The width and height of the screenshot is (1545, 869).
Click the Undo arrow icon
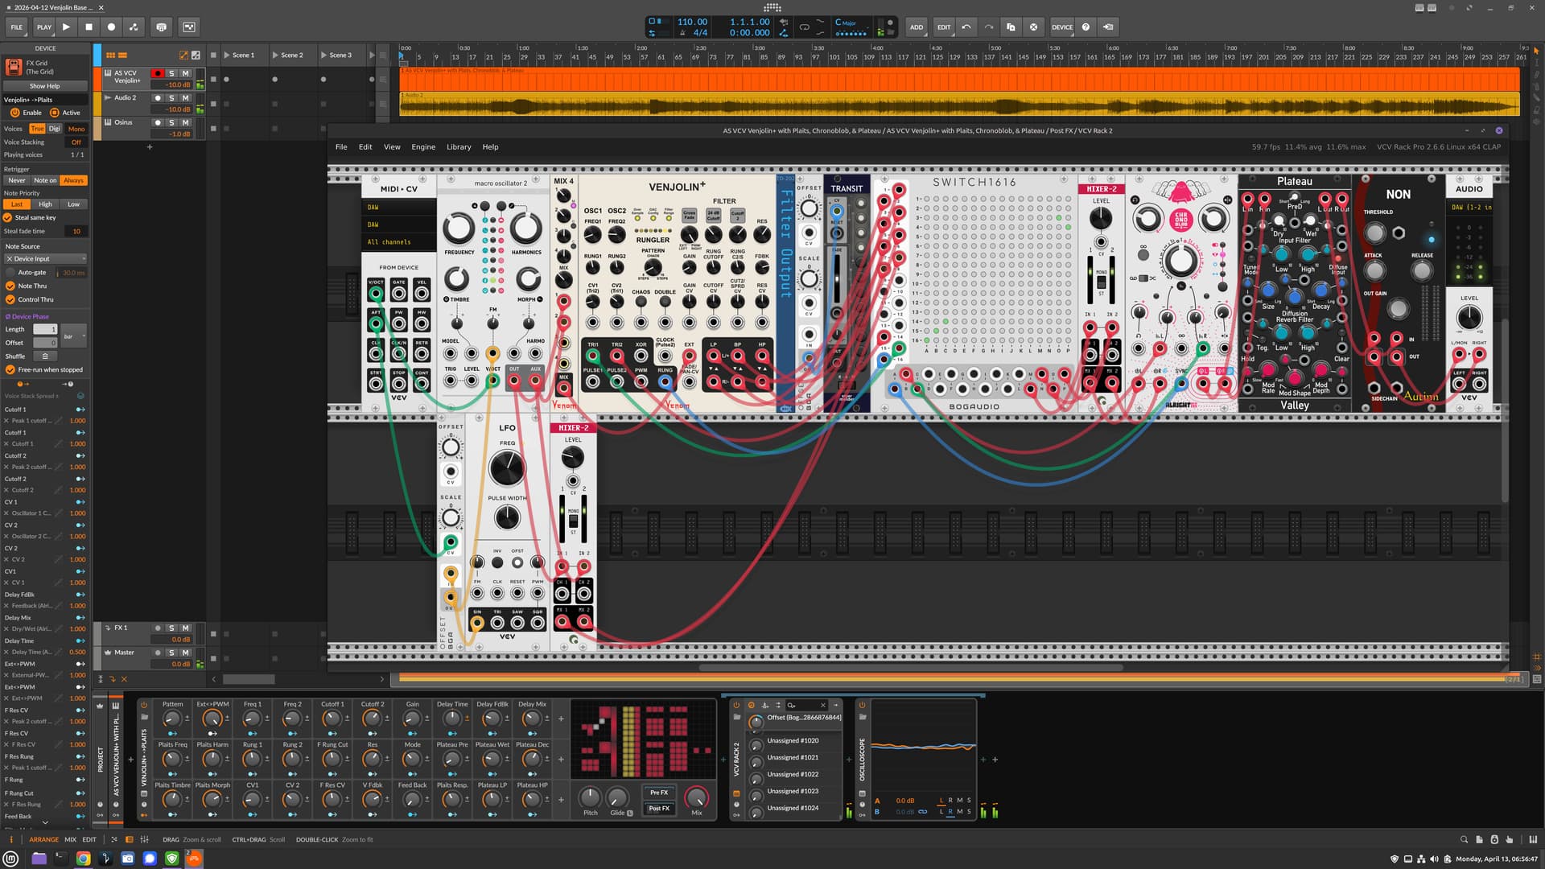(x=966, y=27)
